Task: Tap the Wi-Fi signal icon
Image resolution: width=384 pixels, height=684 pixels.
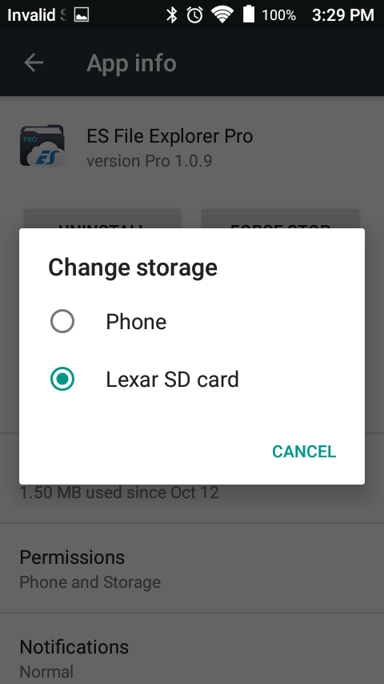Action: coord(222,15)
